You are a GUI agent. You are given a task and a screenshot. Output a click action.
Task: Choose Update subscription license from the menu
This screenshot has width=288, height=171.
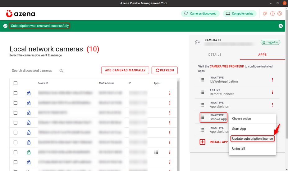coord(253,138)
